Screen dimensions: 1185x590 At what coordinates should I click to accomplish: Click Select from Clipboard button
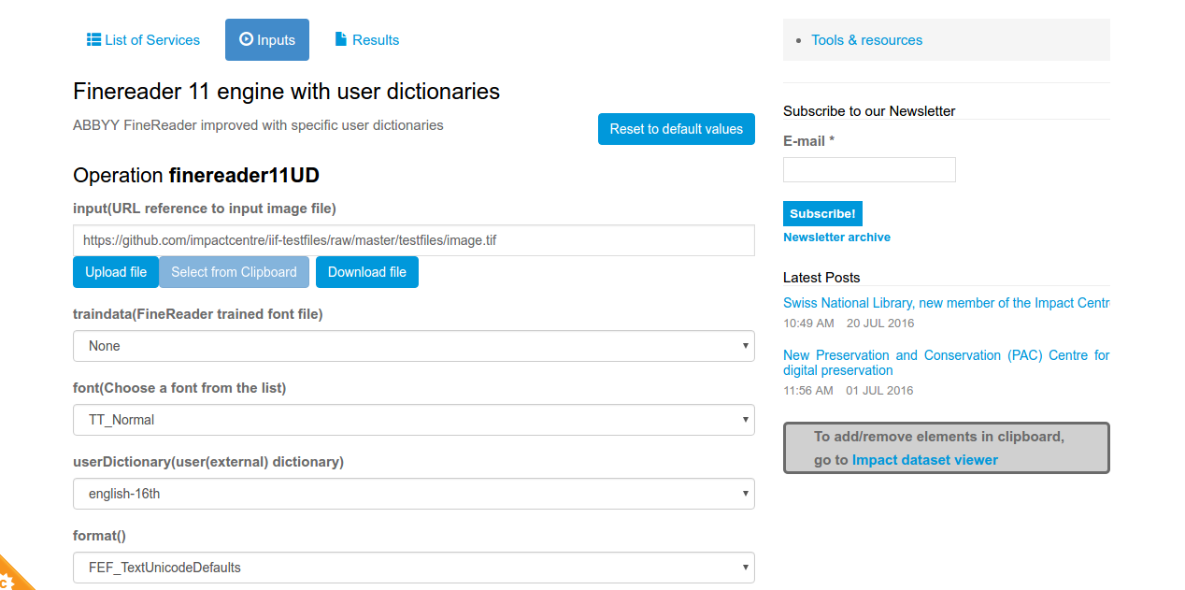(x=234, y=272)
